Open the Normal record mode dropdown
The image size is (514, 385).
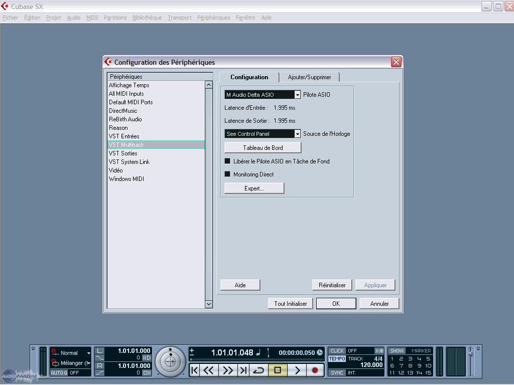[88, 353]
